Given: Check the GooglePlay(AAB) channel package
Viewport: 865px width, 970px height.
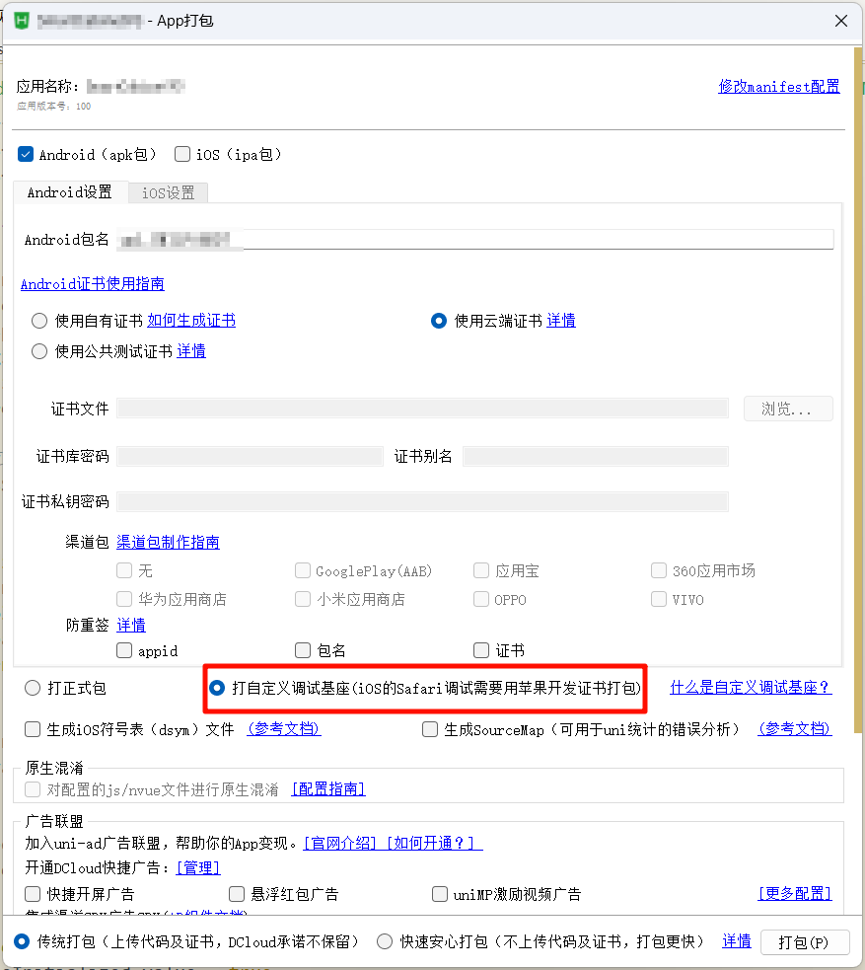Looking at the screenshot, I should tap(303, 570).
